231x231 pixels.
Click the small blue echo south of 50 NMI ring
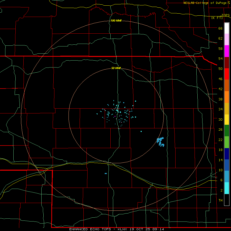coord(106,174)
